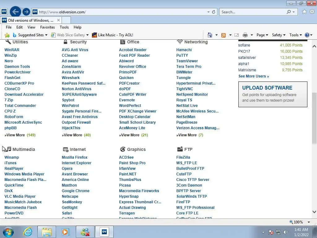Show hidden tray icons arrow
Viewport: 317px width, 238px height.
pos(263,232)
